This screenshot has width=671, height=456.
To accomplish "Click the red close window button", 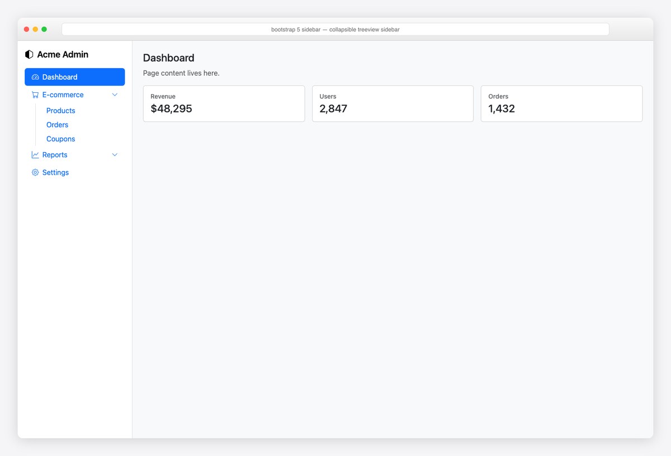I will (x=26, y=29).
